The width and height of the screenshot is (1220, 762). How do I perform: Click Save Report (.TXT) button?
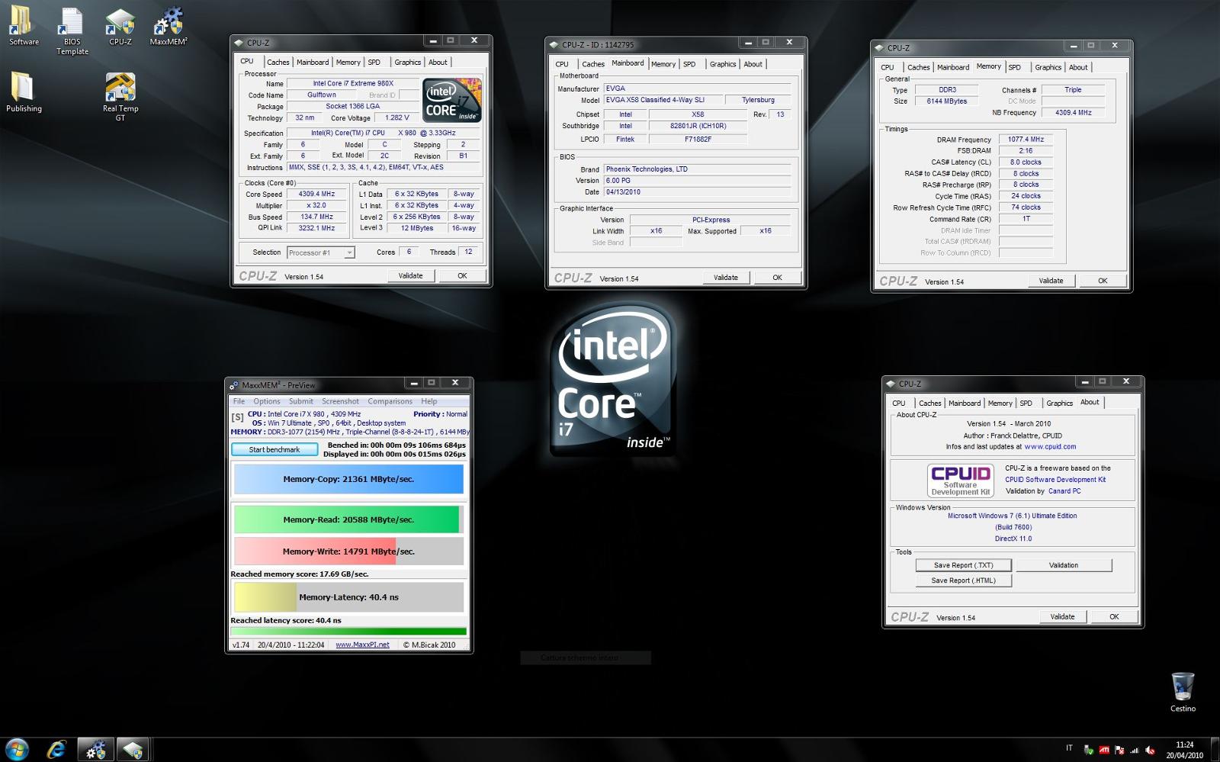[964, 565]
